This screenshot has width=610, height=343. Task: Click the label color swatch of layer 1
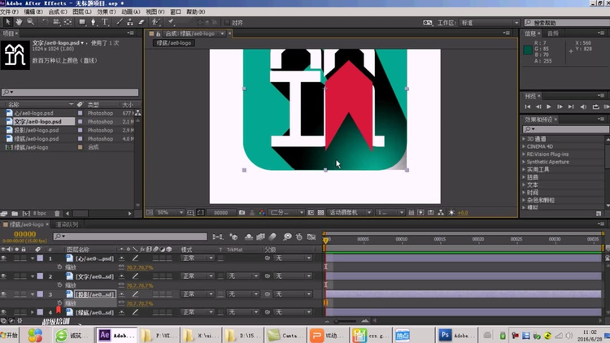click(x=40, y=258)
